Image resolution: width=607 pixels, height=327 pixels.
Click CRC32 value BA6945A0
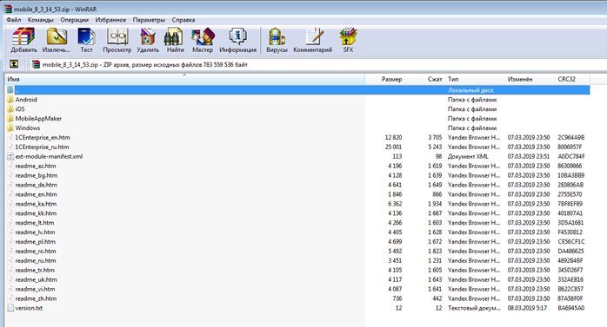click(x=571, y=308)
